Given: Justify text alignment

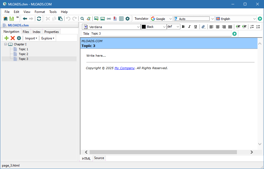Looking at the screenshot, I should tap(230, 27).
